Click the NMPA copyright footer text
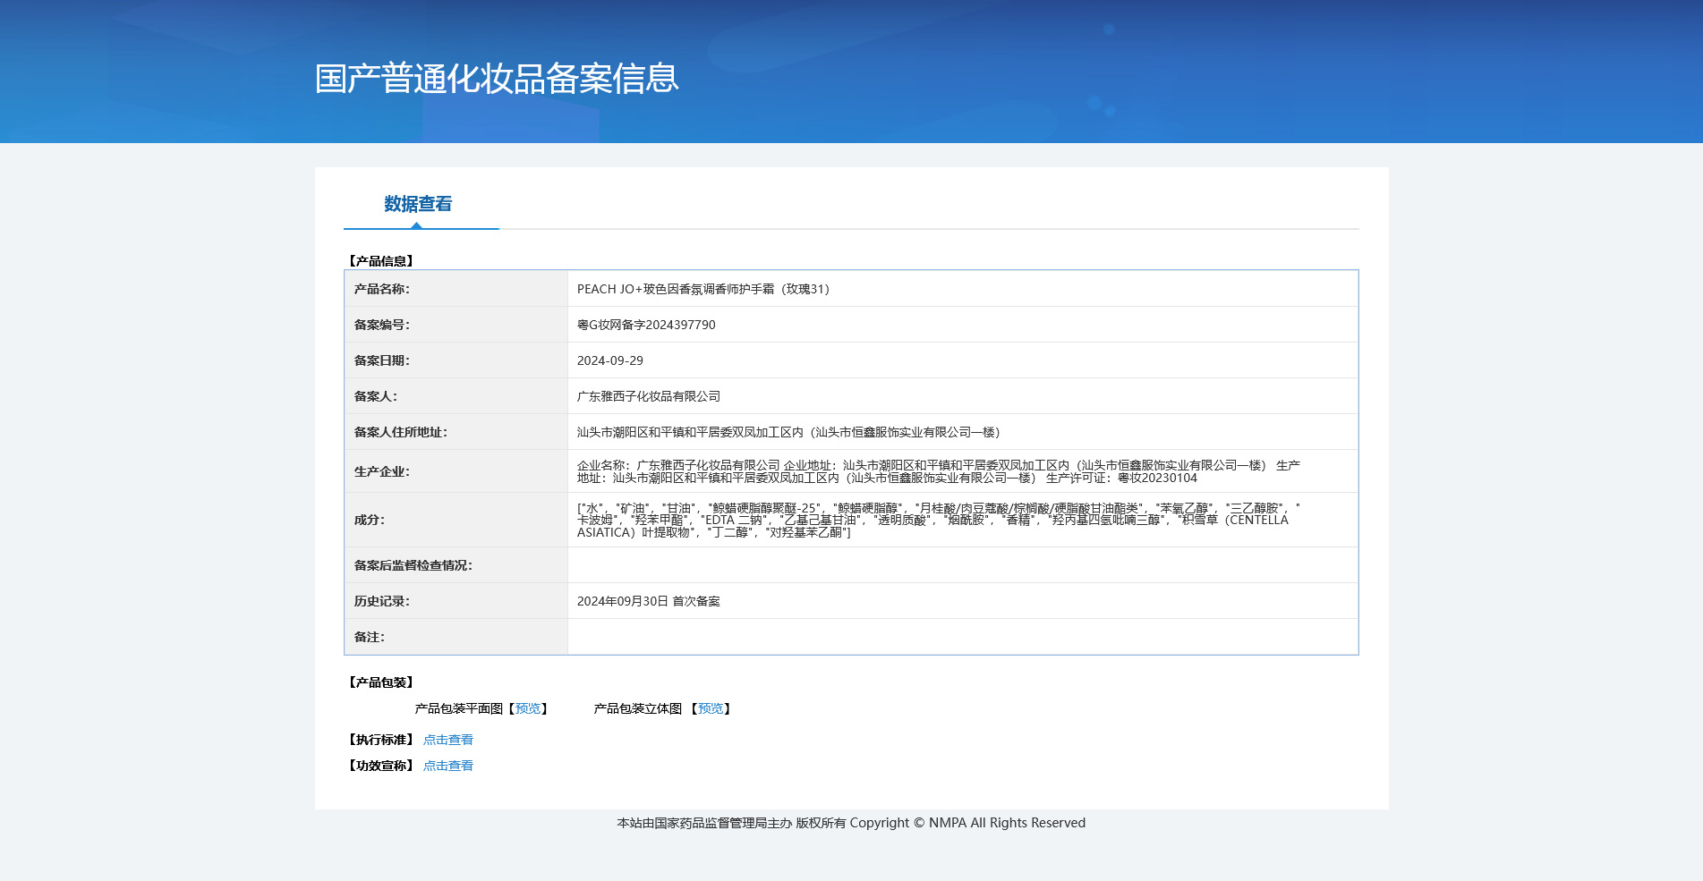 click(850, 823)
